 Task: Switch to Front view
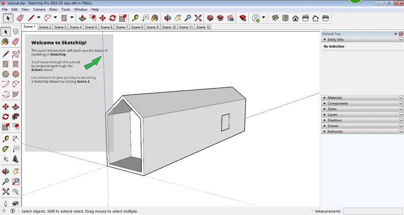295,18
